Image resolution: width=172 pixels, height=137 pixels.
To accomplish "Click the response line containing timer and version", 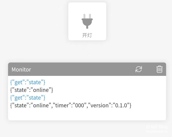I will tap(71, 105).
